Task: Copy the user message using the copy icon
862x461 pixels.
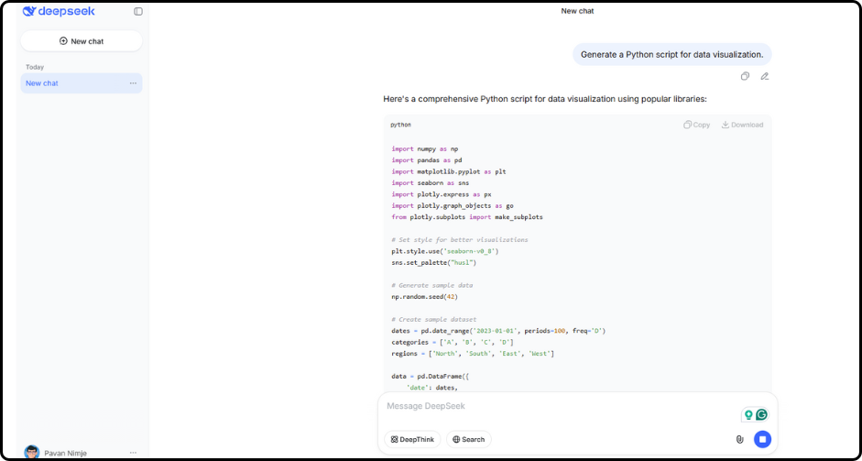Action: 745,76
